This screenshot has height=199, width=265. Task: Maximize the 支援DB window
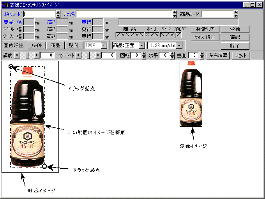pyautogui.click(x=252, y=5)
